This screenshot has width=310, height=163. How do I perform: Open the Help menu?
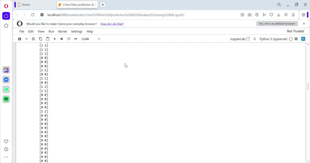pos(90,31)
